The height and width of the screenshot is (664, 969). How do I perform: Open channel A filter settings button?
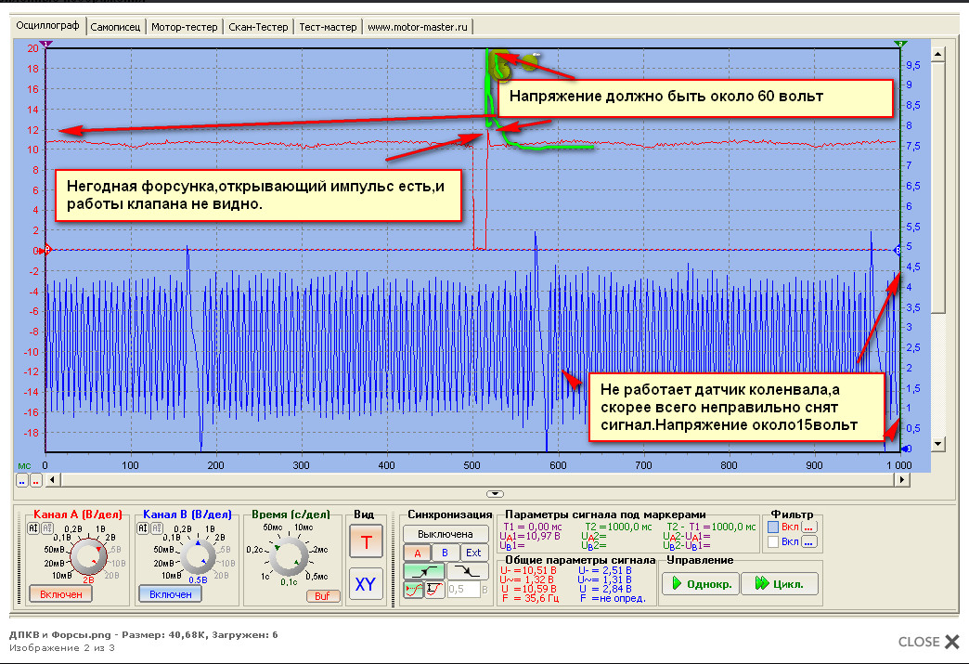[809, 527]
